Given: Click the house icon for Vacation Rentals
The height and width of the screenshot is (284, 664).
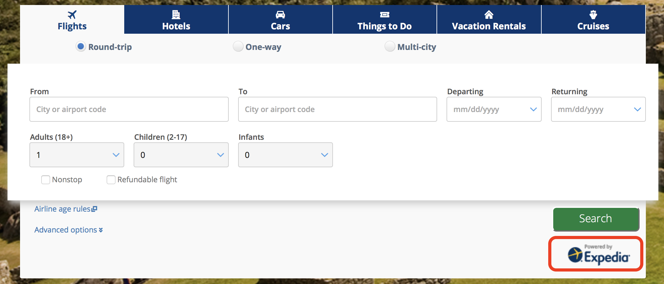Looking at the screenshot, I should click(x=489, y=15).
